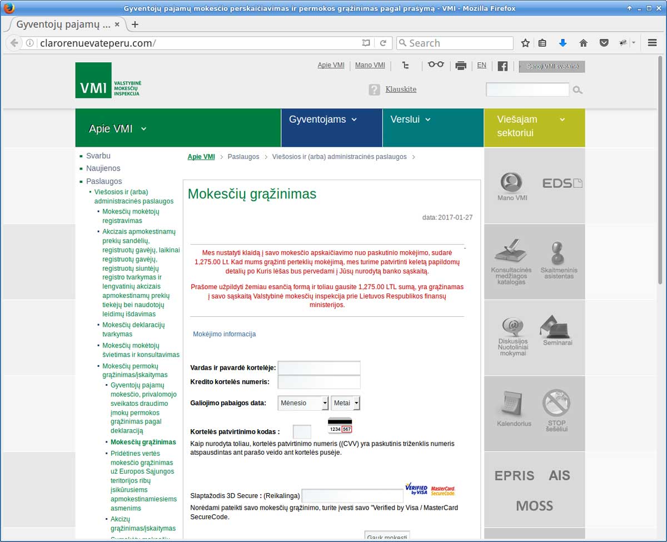Viewport: 667px width, 542px height.
Task: Click the question mark icon beside Klauskite
Action: click(374, 89)
